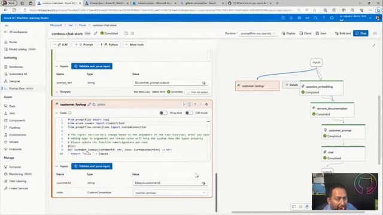Image resolution: width=383 pixels, height=215 pixels.
Task: Open Model catalog in sidebar
Action: coord(20,49)
